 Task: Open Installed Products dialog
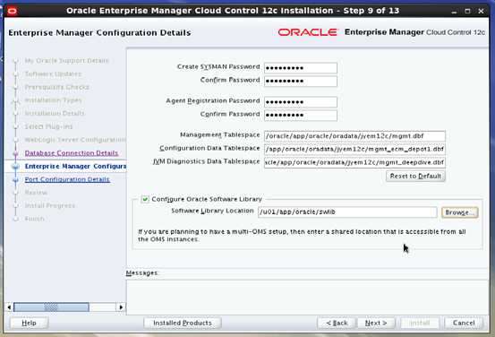pyautogui.click(x=183, y=323)
